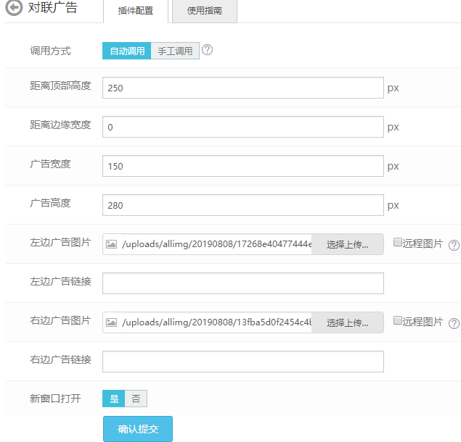The width and height of the screenshot is (461, 442).
Task: Click the 右边广告图片 path field
Action: click(216, 322)
